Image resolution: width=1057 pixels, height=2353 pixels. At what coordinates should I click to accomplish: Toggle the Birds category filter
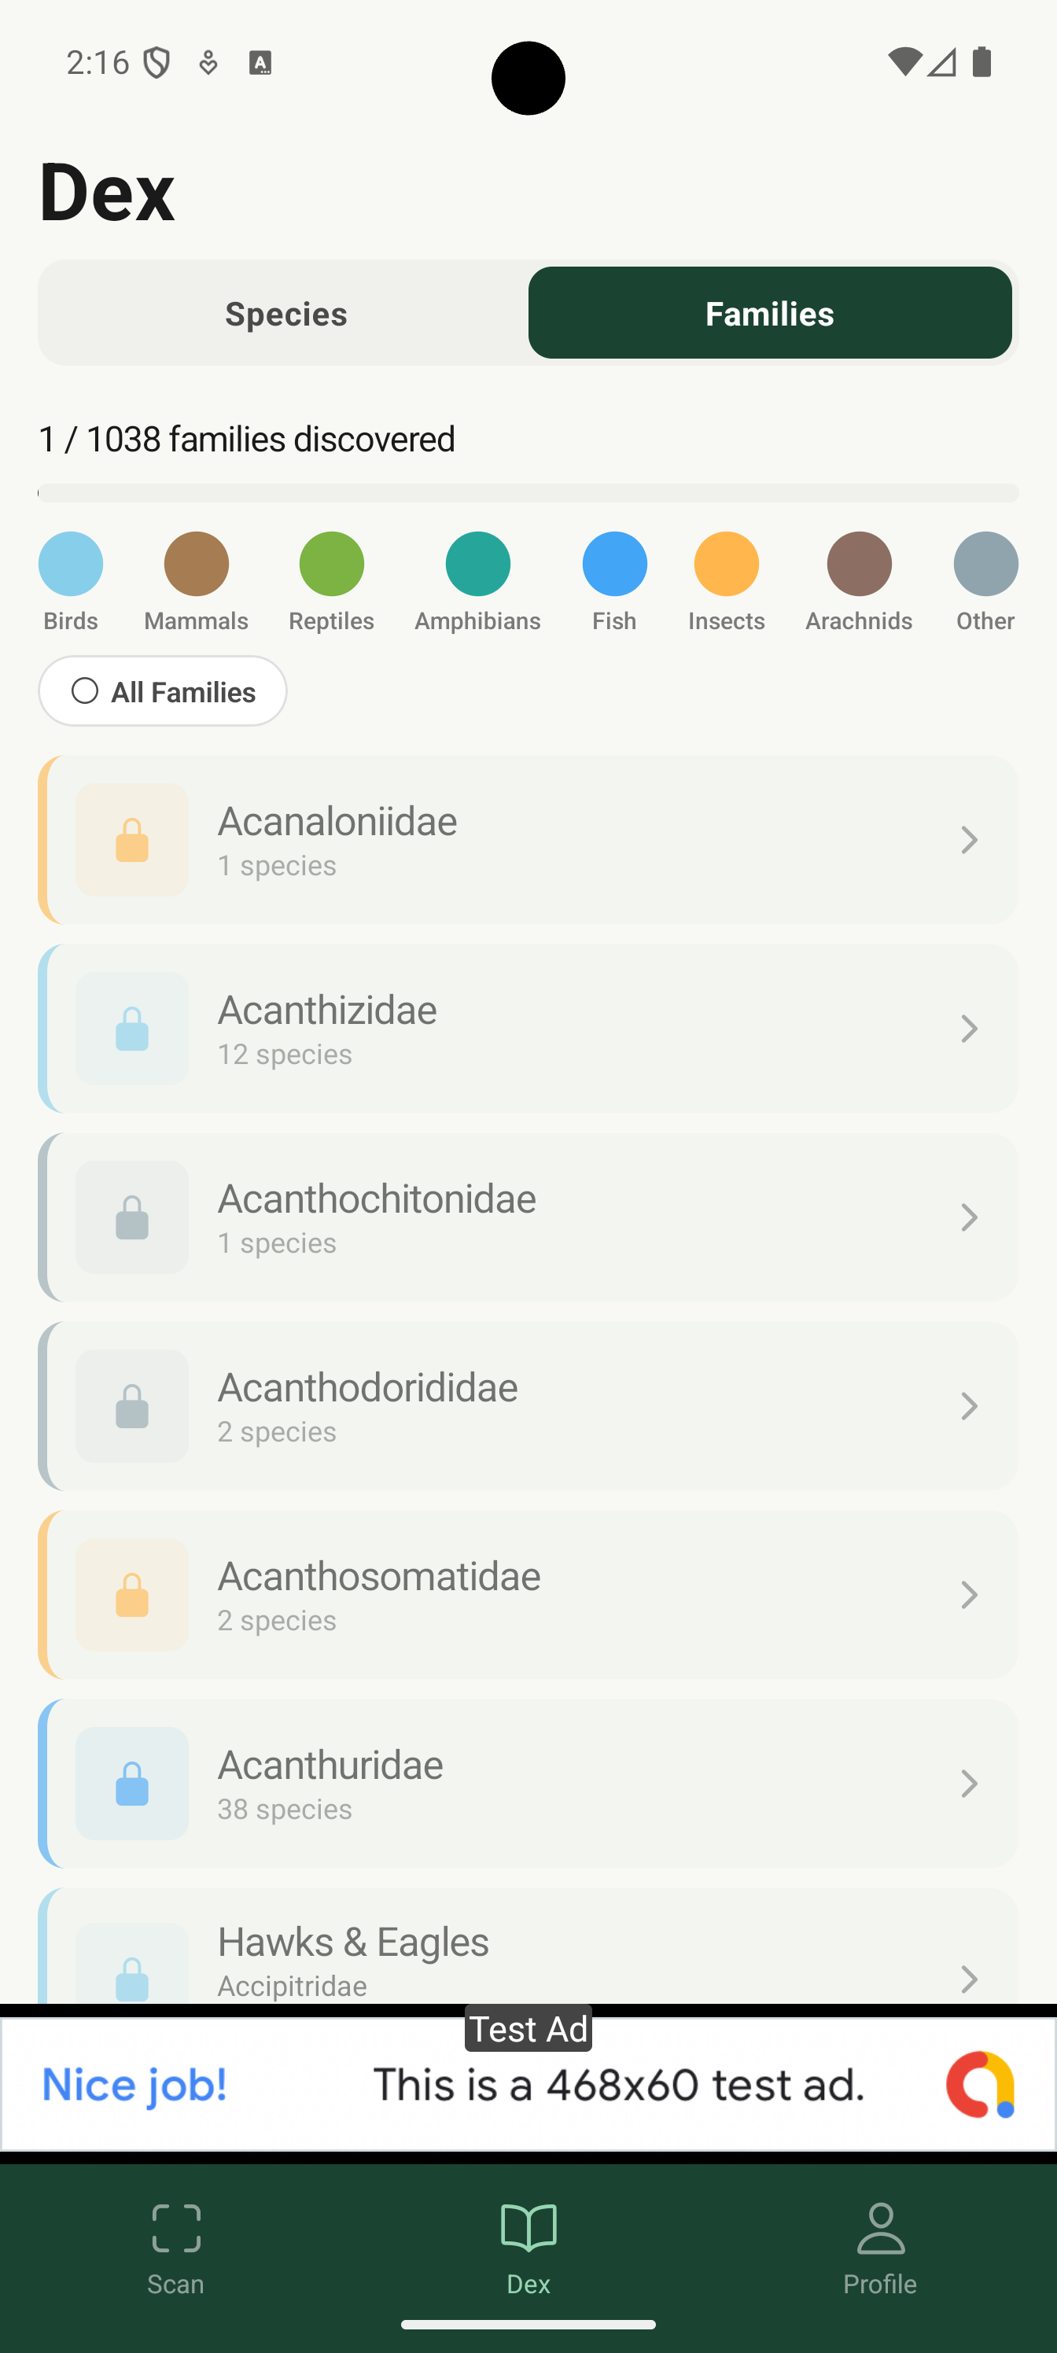tap(70, 565)
